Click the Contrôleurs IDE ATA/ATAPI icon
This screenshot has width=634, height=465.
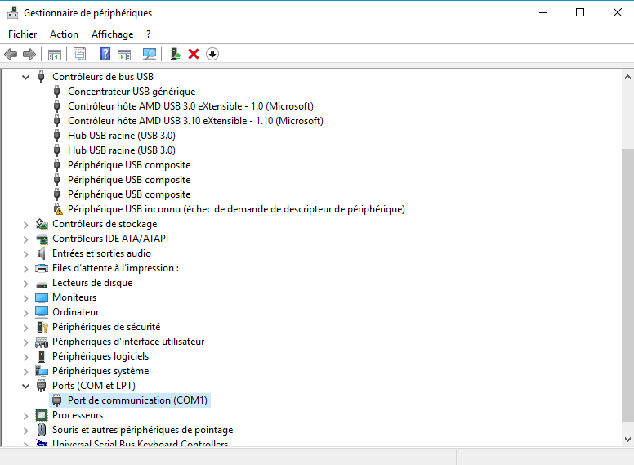[x=42, y=239]
